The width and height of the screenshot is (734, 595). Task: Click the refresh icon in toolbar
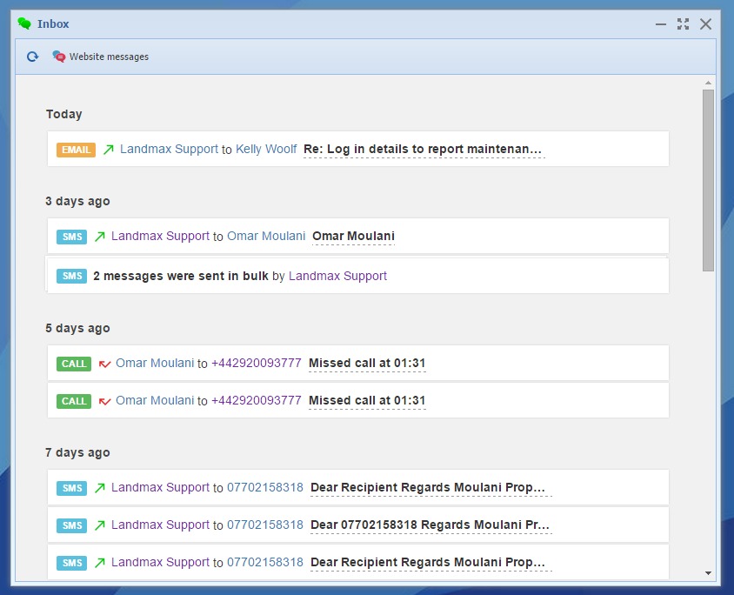click(x=32, y=57)
